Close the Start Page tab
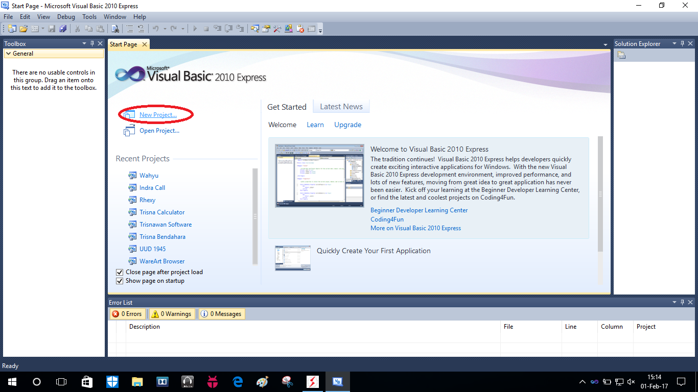 click(145, 44)
